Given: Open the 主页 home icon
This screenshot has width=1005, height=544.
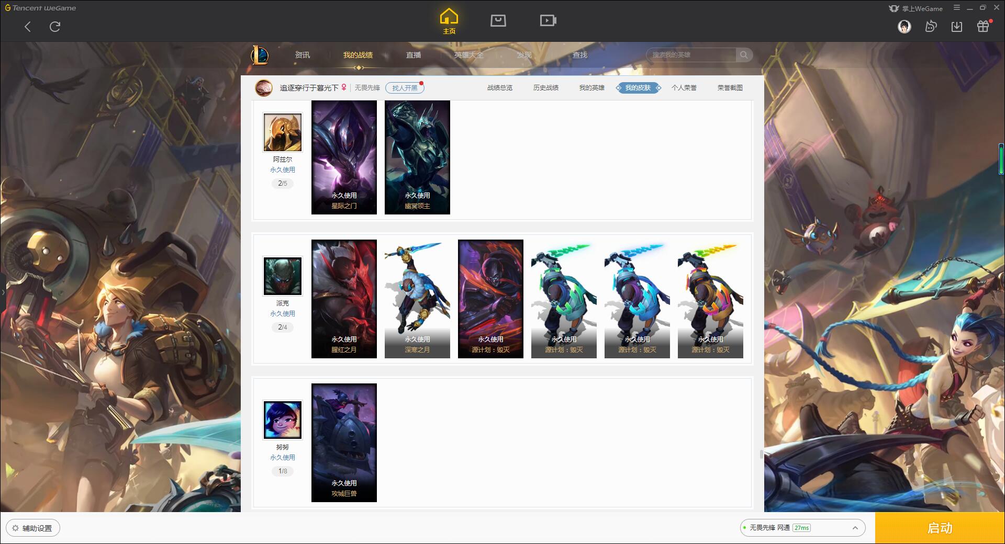Looking at the screenshot, I should click(x=449, y=21).
